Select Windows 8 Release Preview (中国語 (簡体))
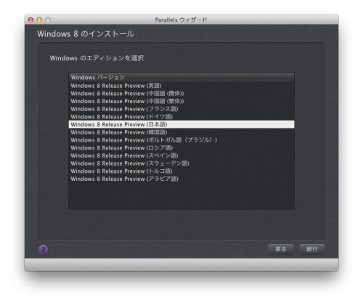363x305 pixels. click(x=181, y=94)
